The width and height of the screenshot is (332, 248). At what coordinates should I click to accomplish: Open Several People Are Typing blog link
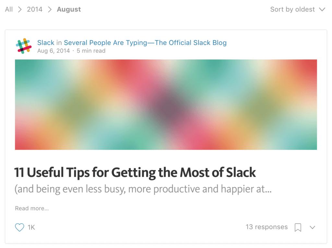pos(145,42)
